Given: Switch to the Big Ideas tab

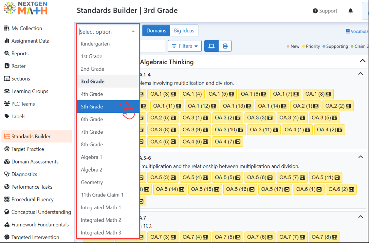Looking at the screenshot, I should (184, 31).
